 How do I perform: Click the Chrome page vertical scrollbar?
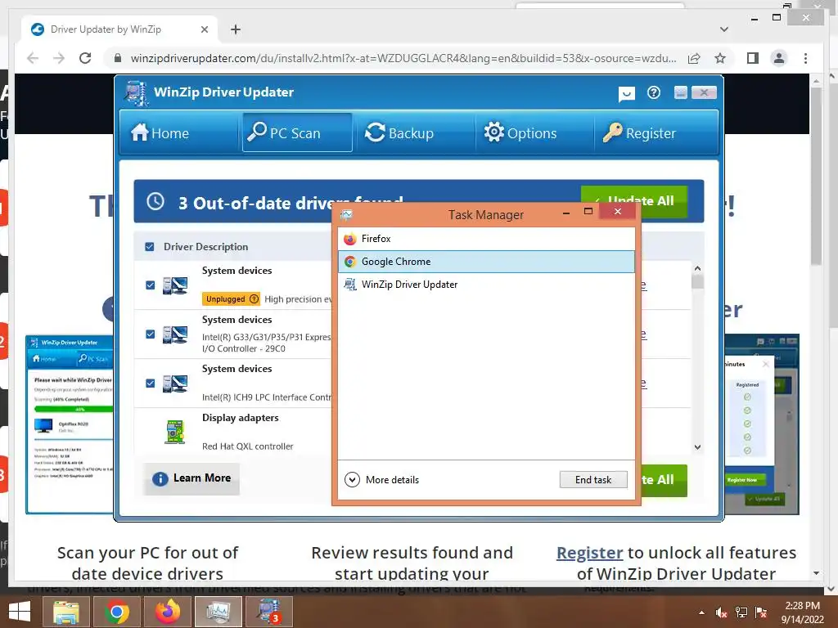(x=816, y=177)
